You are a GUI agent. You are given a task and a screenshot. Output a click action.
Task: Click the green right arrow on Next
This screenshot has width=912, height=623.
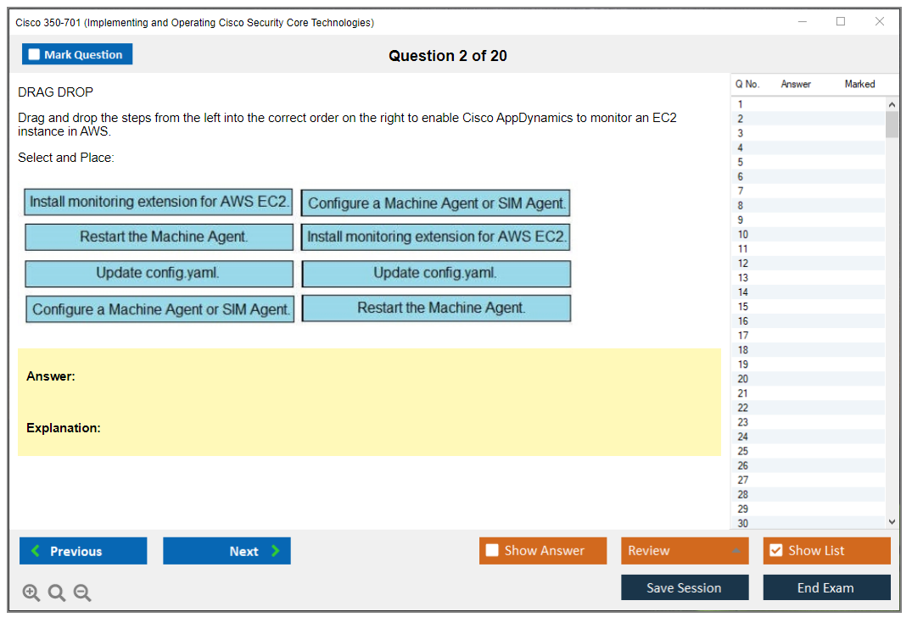click(x=276, y=551)
